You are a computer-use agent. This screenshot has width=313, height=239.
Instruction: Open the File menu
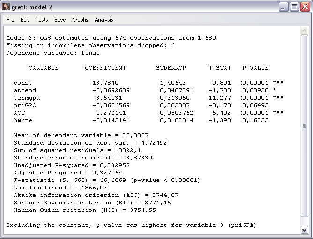[x=10, y=20]
